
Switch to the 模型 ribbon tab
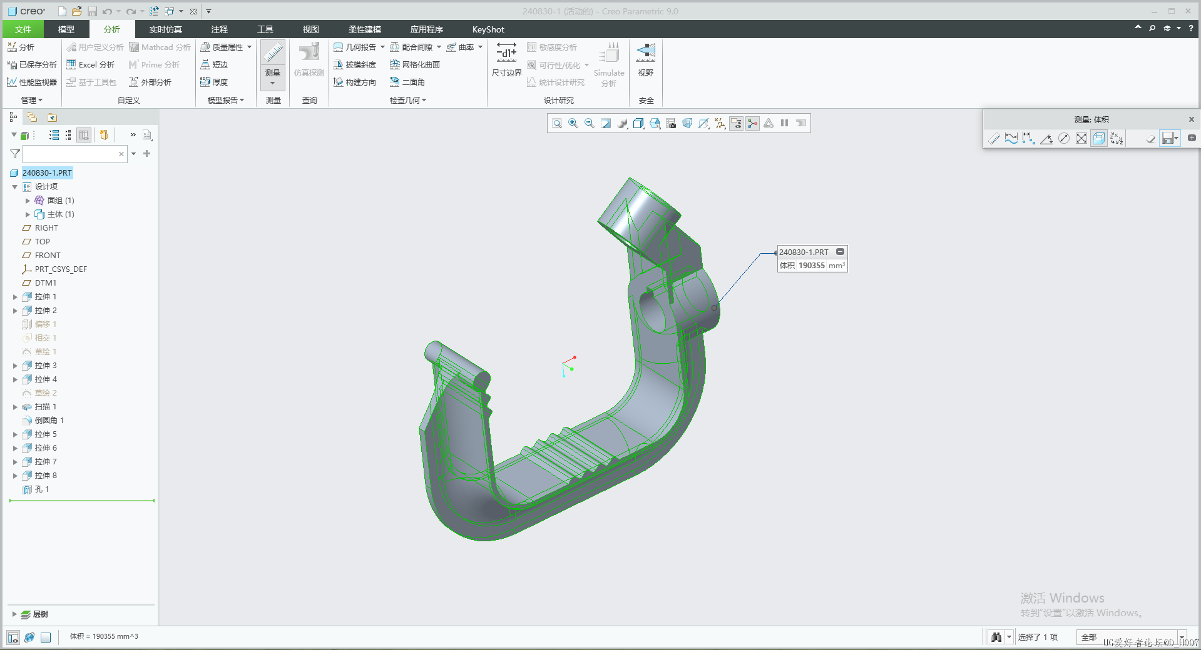pyautogui.click(x=66, y=29)
